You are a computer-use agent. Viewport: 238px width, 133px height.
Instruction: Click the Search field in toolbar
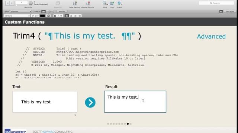tap(216, 3)
